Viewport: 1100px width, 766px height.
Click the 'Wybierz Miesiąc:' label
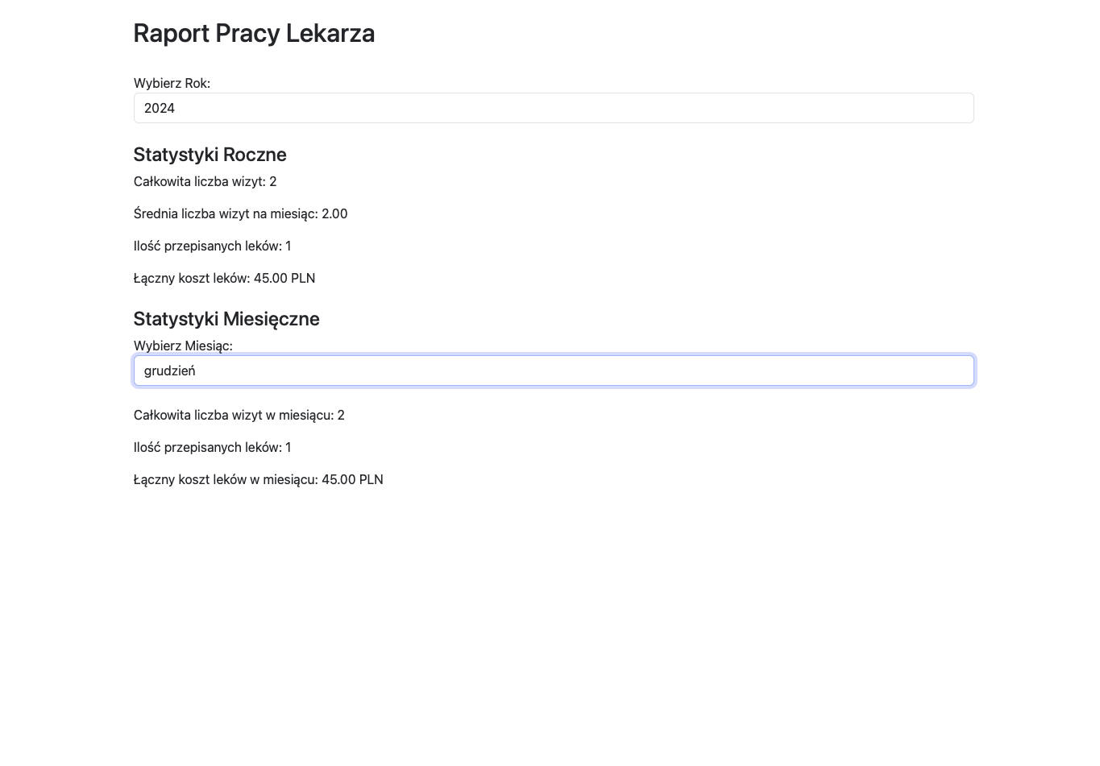183,346
